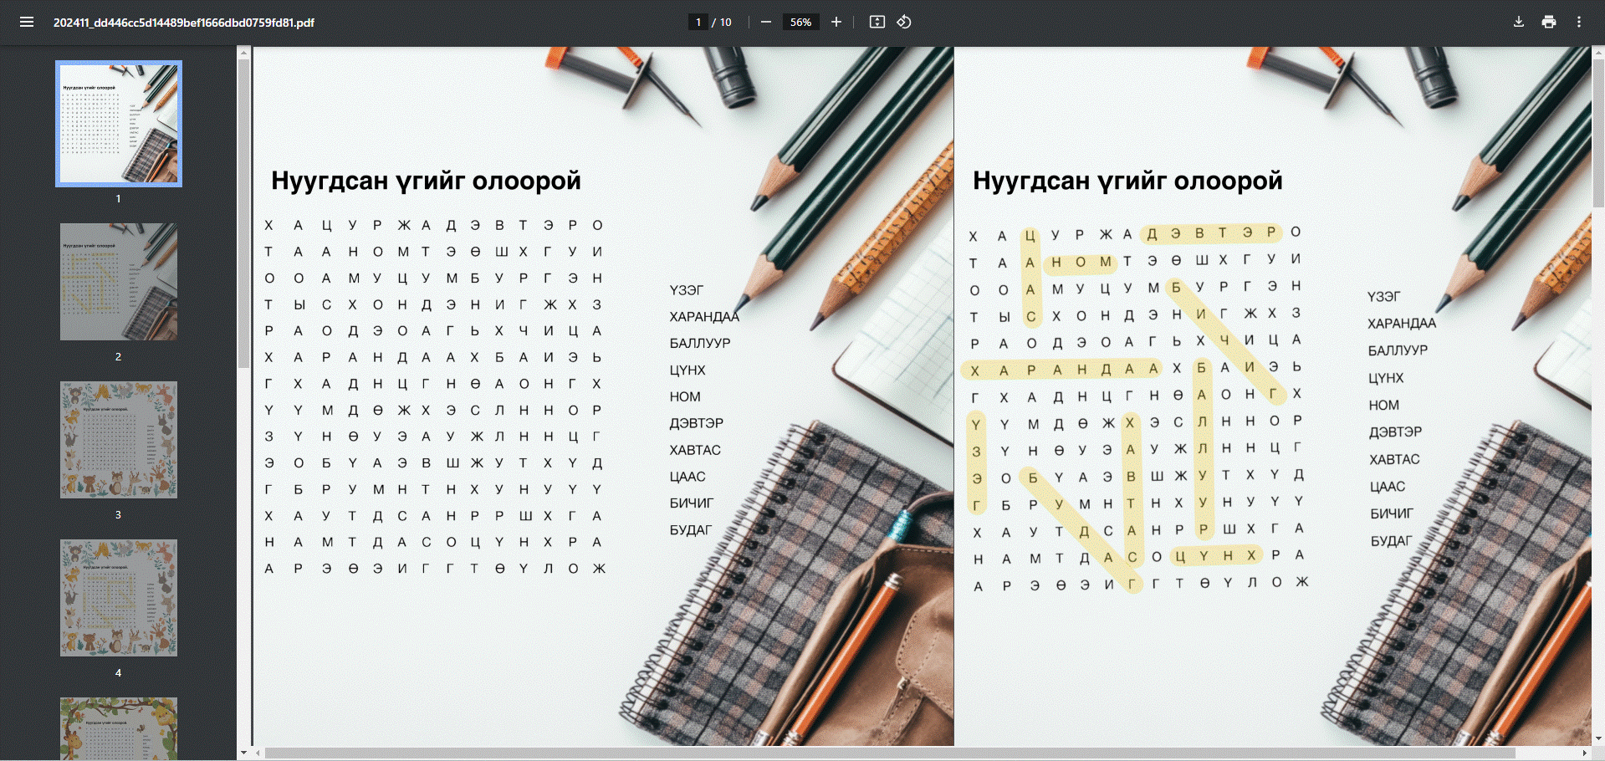This screenshot has width=1605, height=761.
Task: Select the partially visible page 5 thumbnail
Action: [119, 728]
